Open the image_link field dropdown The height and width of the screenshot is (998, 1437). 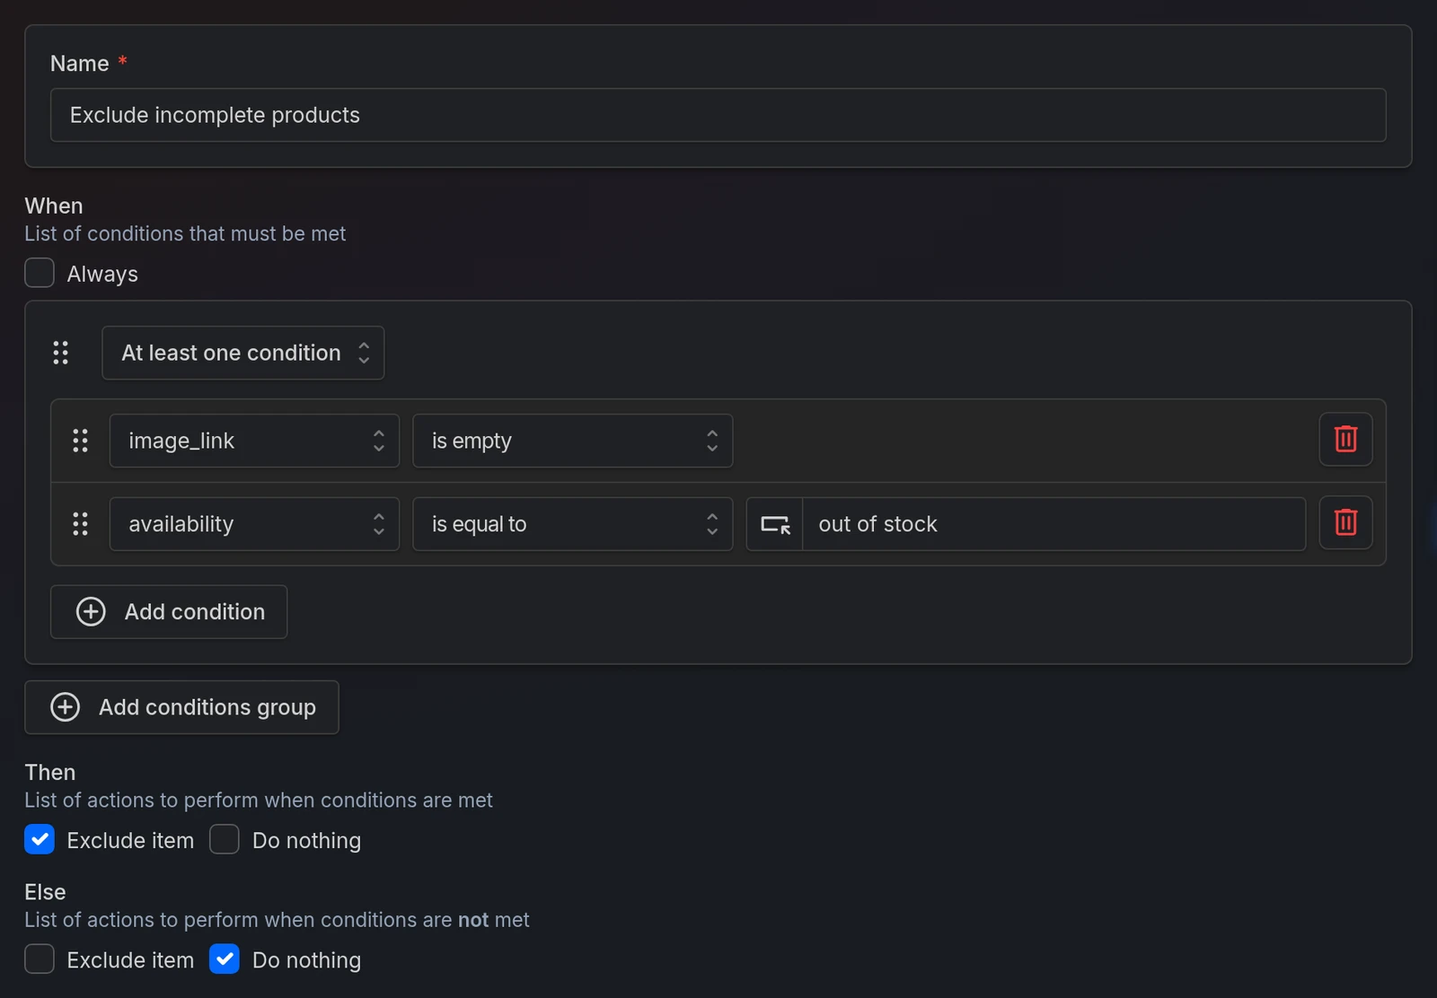(x=254, y=441)
